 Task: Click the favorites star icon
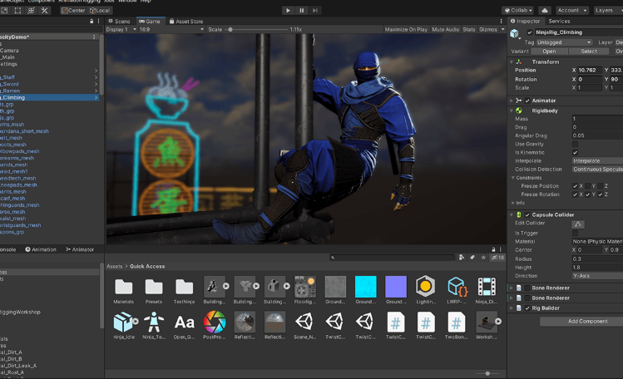483,258
